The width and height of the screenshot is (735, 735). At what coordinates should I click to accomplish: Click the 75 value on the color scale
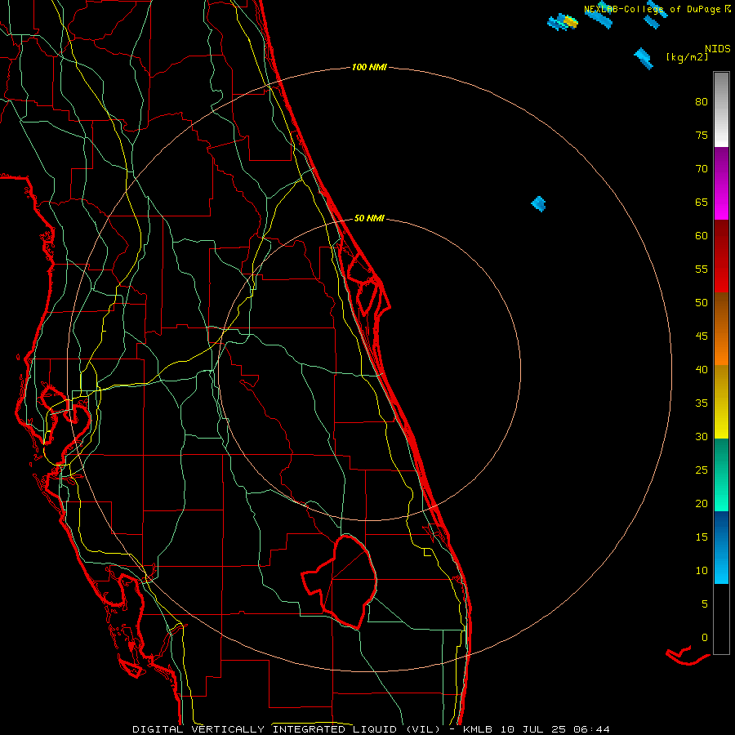[x=702, y=136]
